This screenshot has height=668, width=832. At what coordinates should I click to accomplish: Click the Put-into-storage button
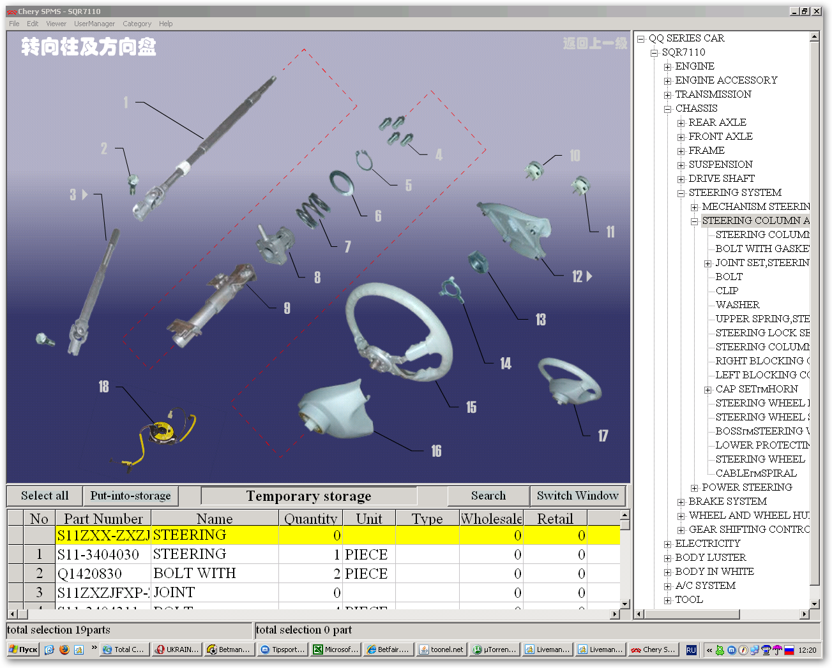131,496
